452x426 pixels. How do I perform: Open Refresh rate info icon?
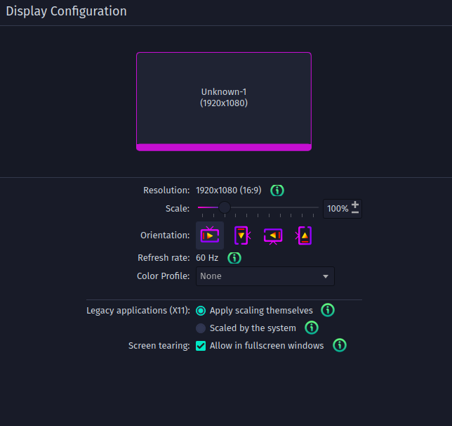pos(234,257)
